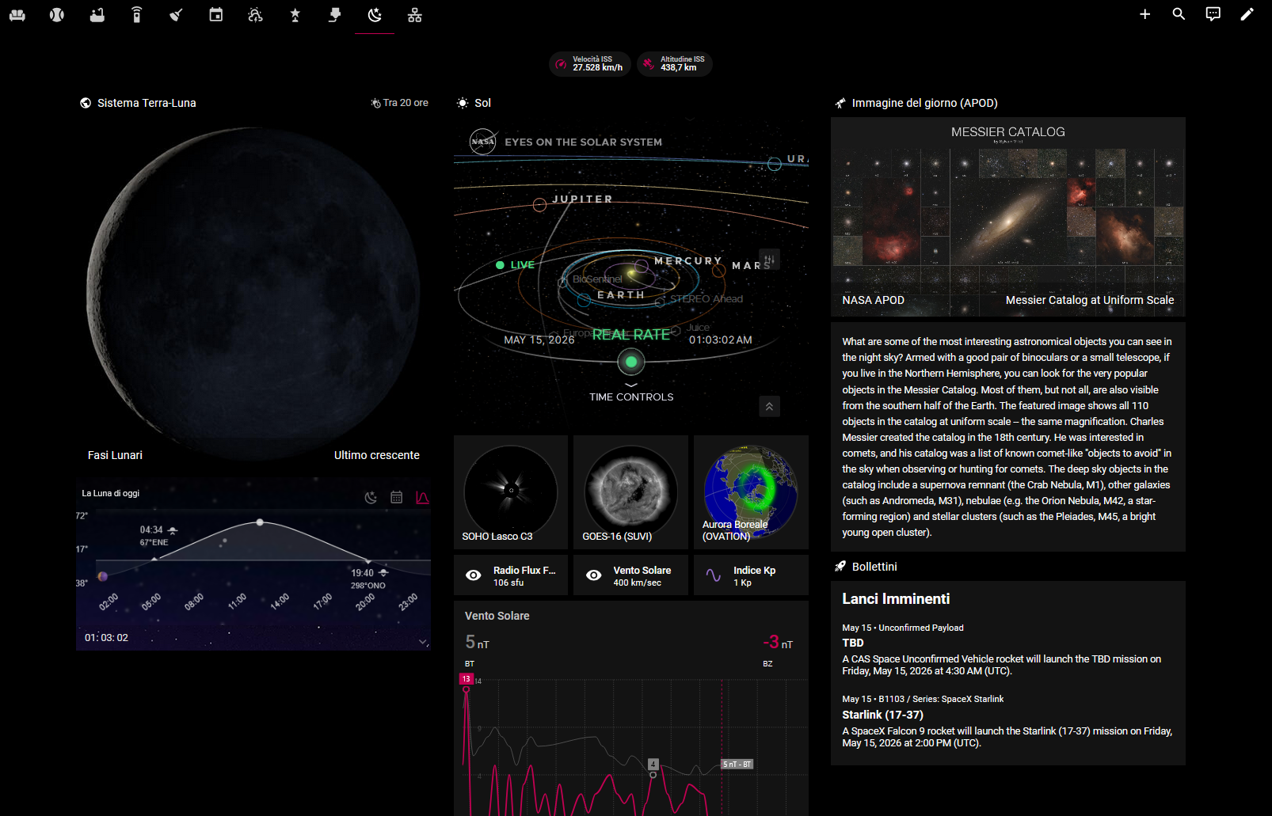Open the download tray view tab
Screen dimensions: 1272x816
[x=334, y=14]
